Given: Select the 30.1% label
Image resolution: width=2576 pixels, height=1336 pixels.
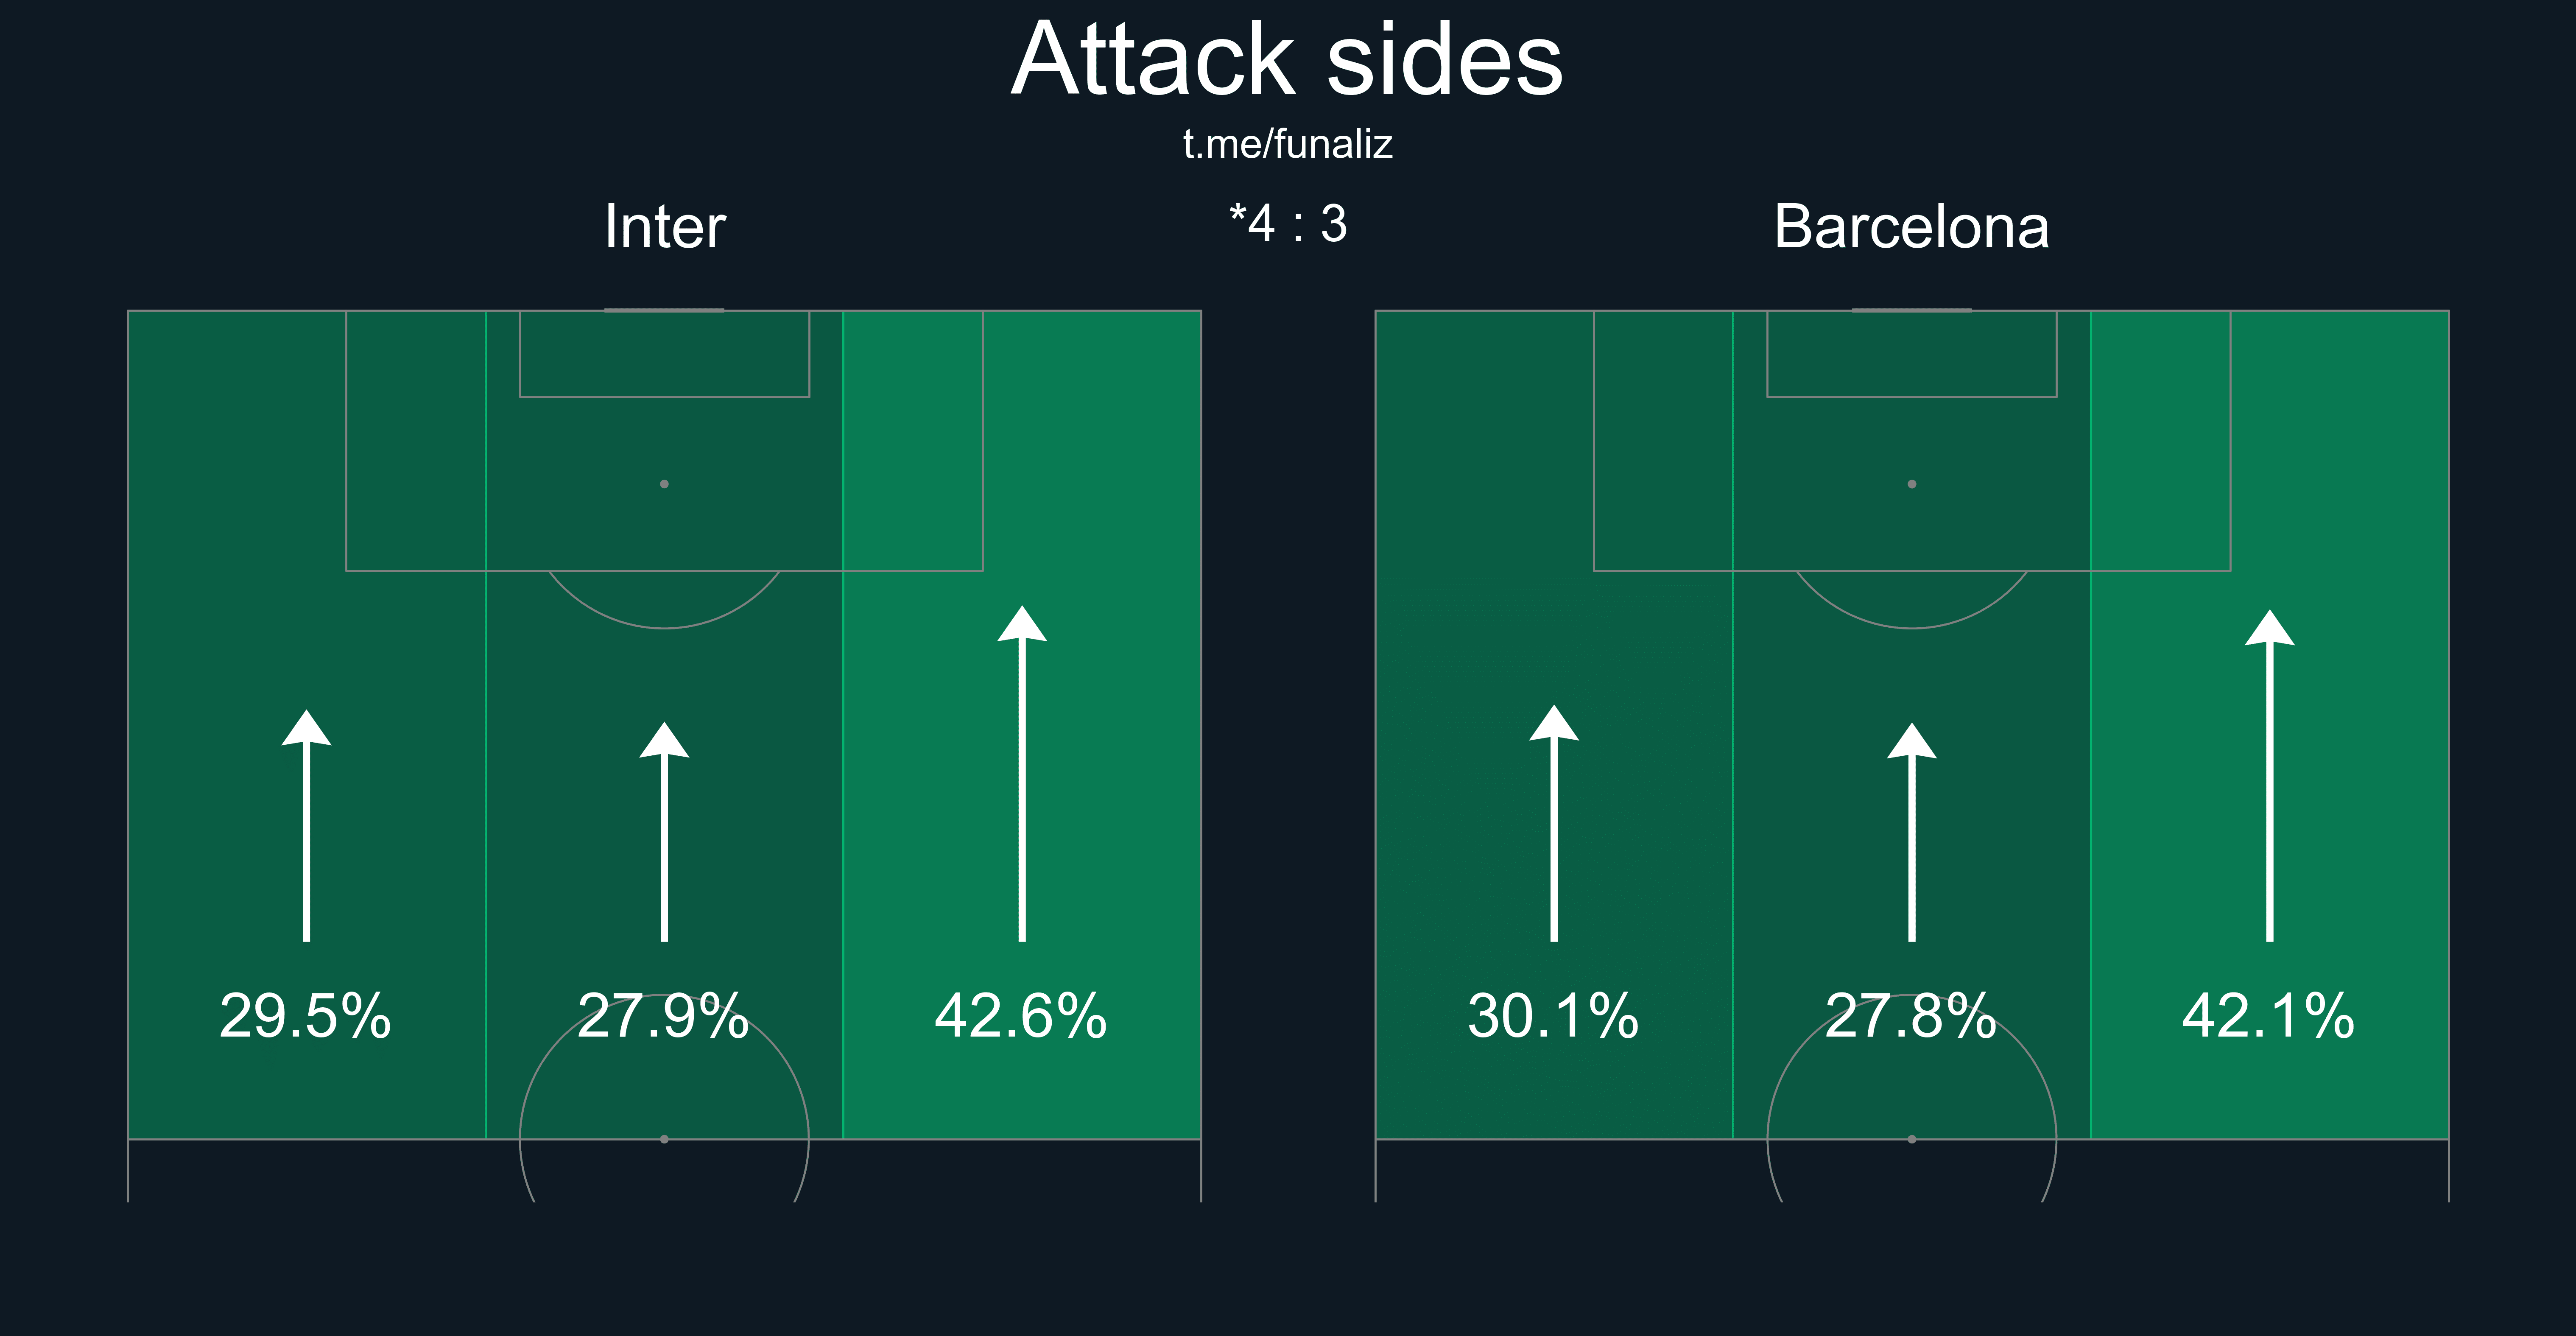Looking at the screenshot, I should coord(1553,1016).
